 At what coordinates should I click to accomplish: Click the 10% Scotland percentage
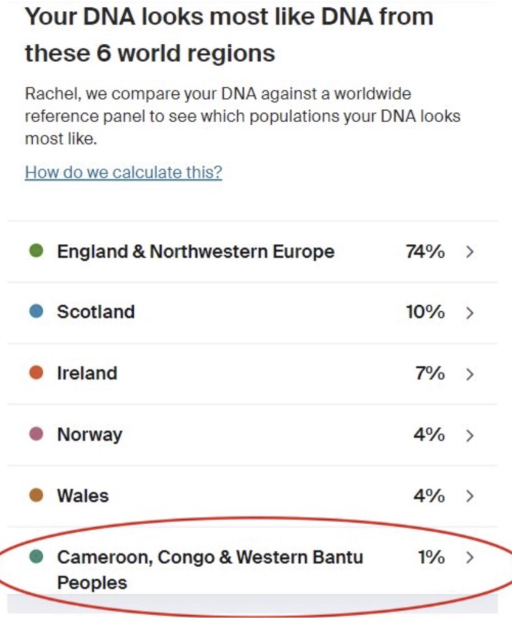pos(425,312)
